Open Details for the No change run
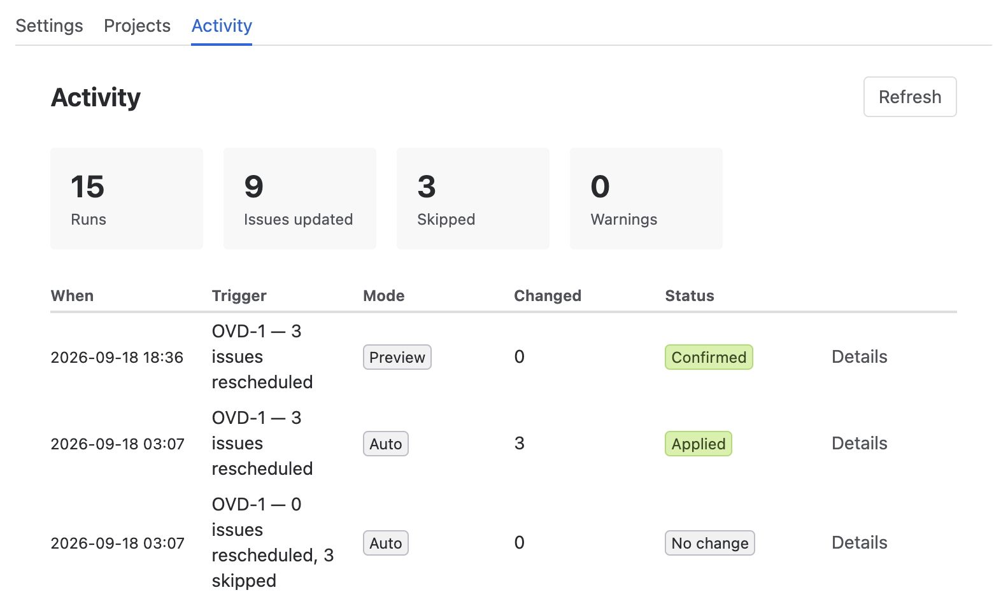The height and width of the screenshot is (597, 1001). click(x=859, y=542)
